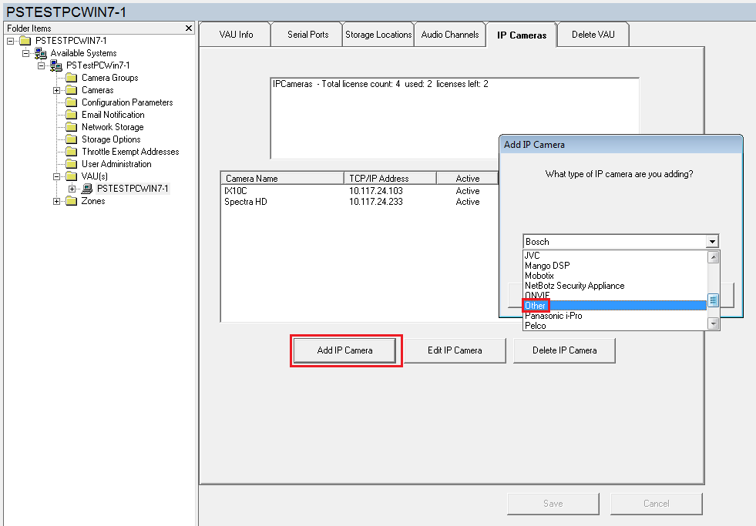Open the Audio Channels tab
Screen dimensions: 756x526
(x=451, y=35)
